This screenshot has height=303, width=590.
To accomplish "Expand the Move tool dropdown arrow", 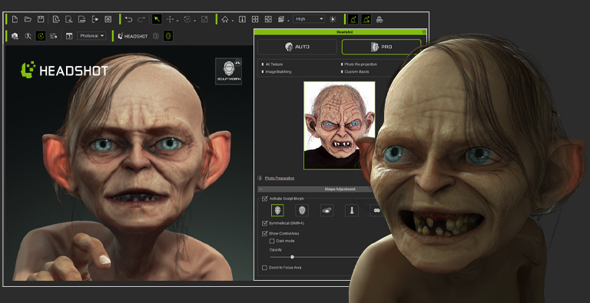I will point(177,21).
